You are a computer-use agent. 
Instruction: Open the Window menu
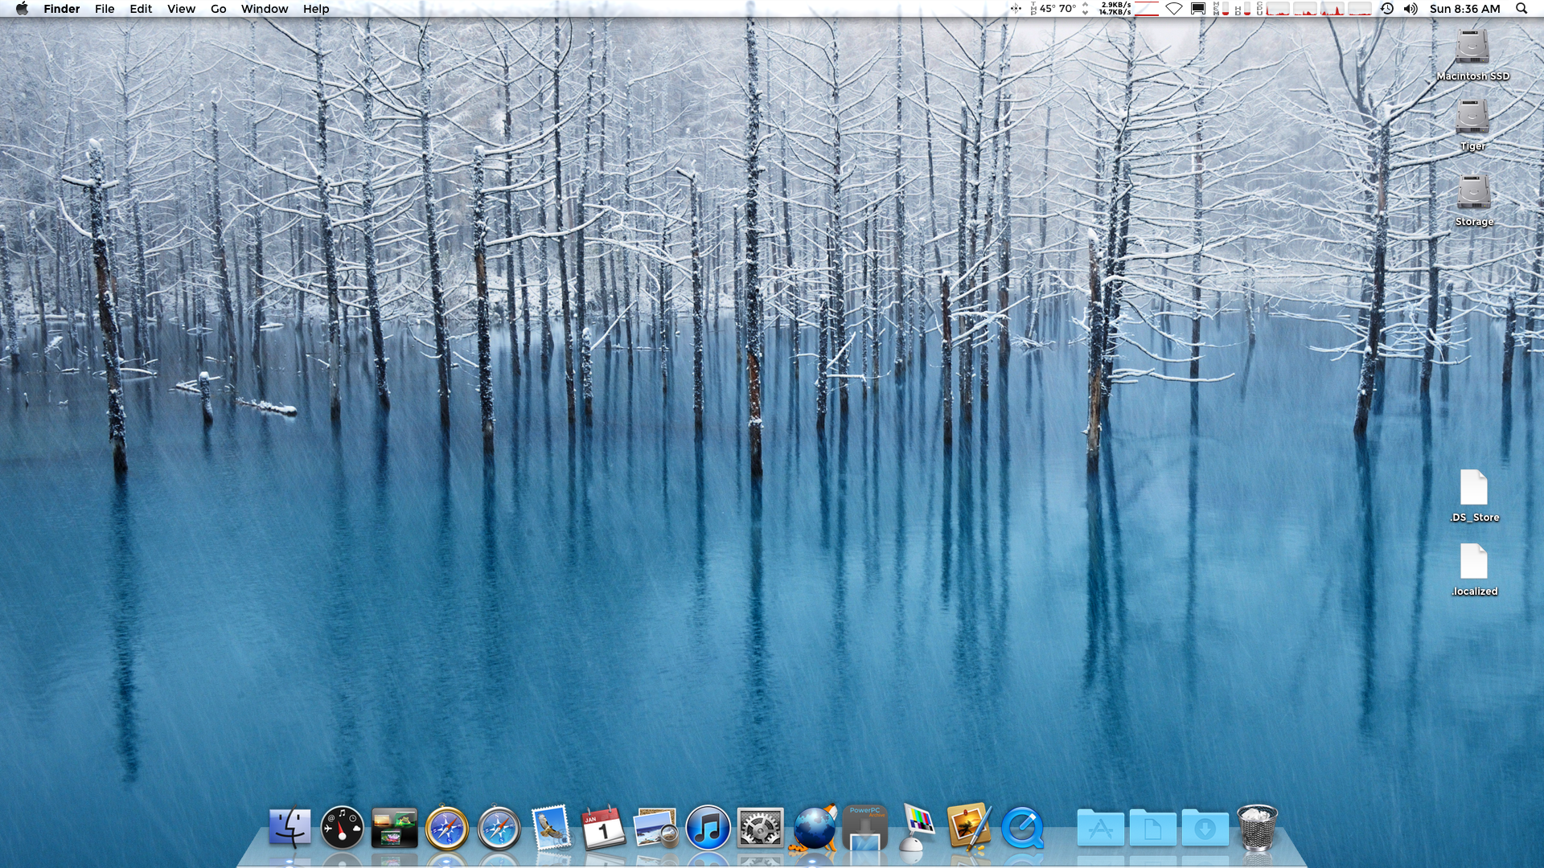click(265, 9)
